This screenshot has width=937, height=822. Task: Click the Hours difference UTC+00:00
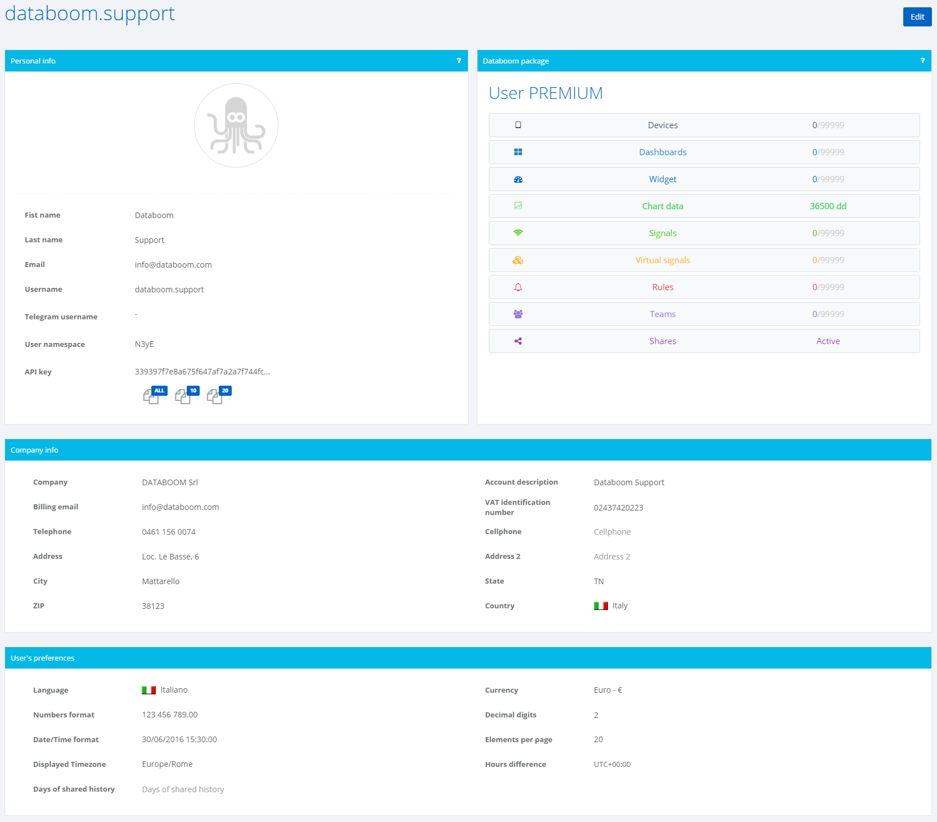click(x=612, y=765)
